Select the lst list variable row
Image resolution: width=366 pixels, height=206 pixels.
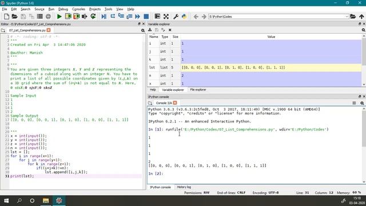(x=255, y=68)
